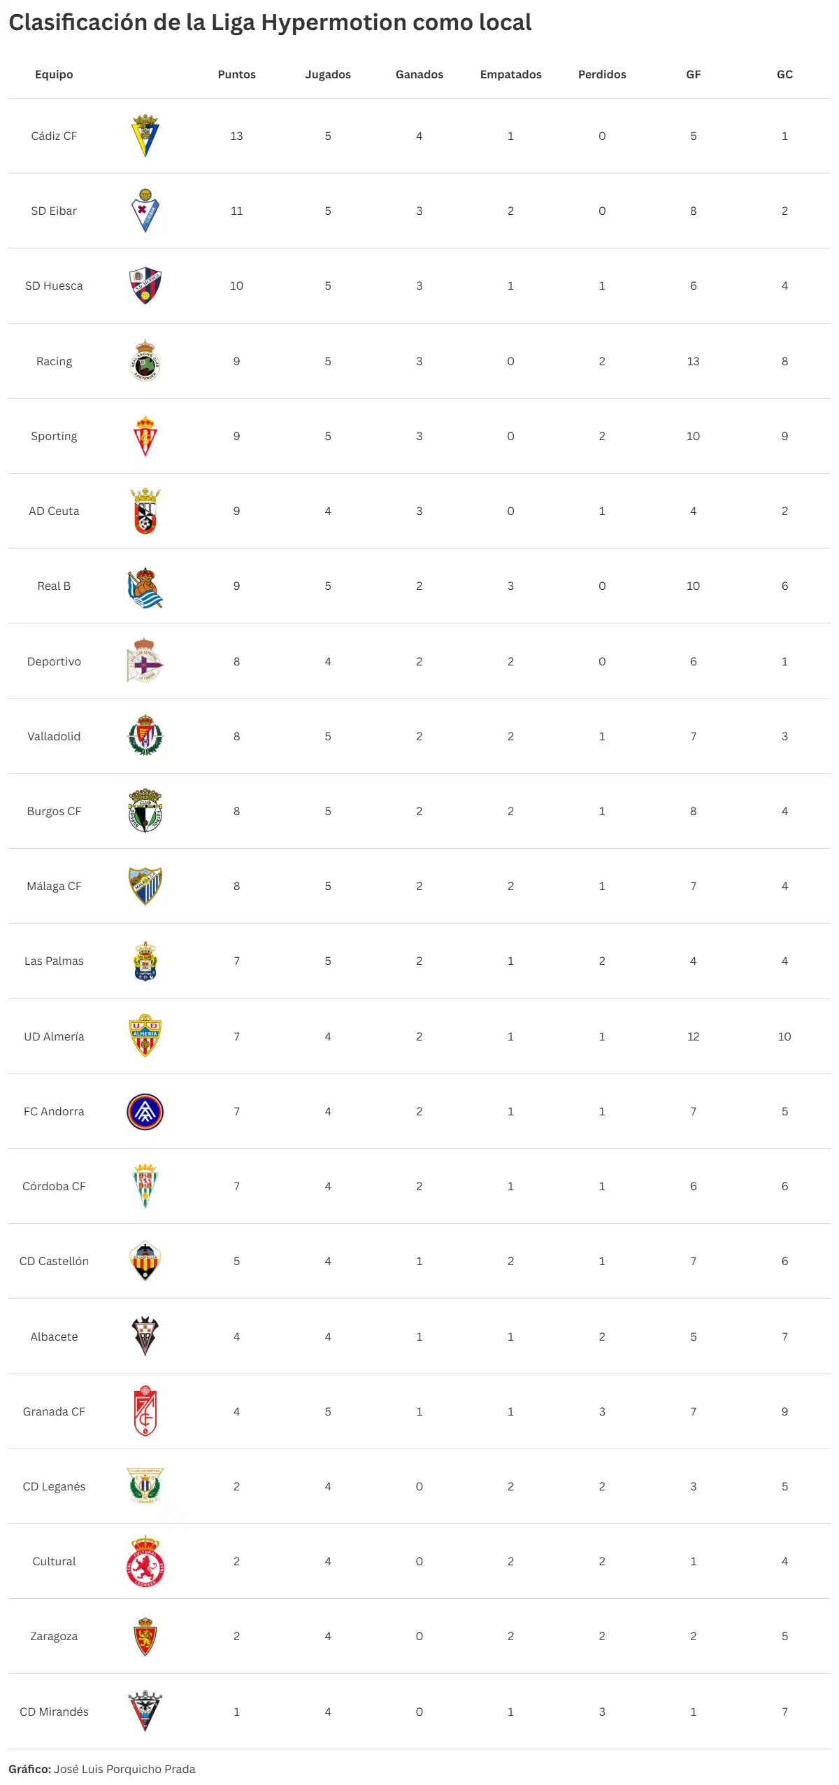Click the Equipo column header
The image size is (839, 1785).
click(54, 74)
